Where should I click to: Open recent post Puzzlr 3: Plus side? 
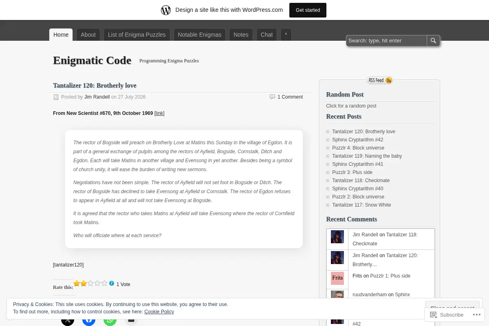point(352,172)
